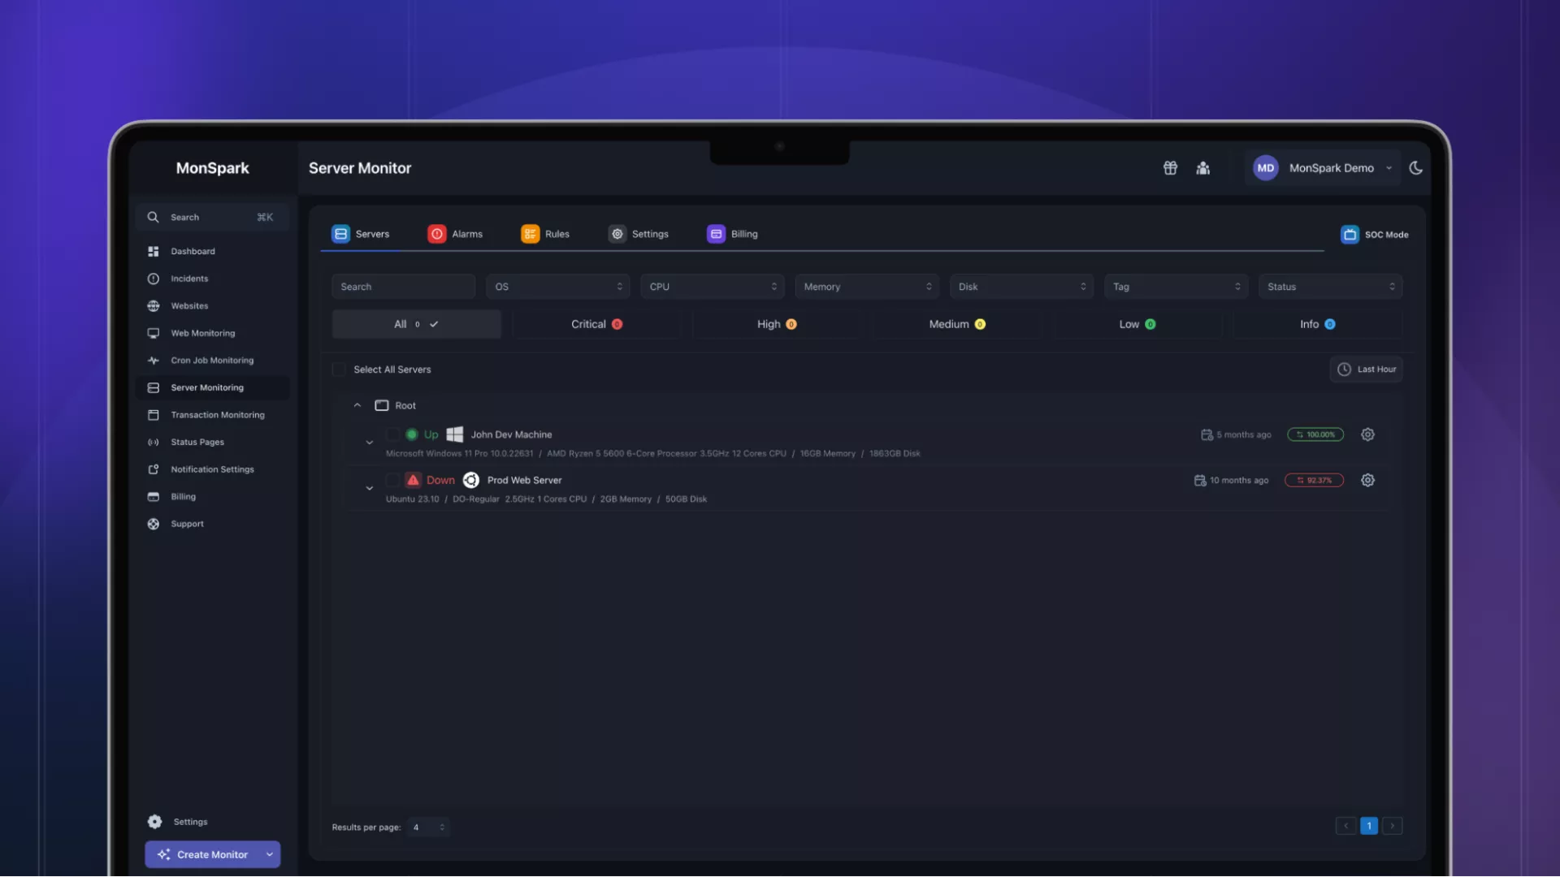Screen dimensions: 1560x877
Task: Tick the Prod Web Server checkbox
Action: pyautogui.click(x=392, y=480)
